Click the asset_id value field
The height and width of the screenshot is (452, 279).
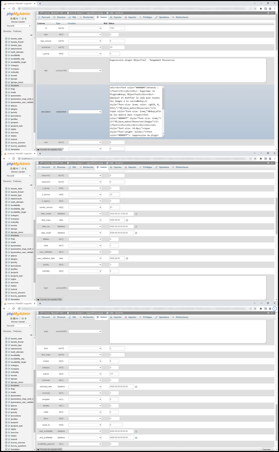click(116, 425)
